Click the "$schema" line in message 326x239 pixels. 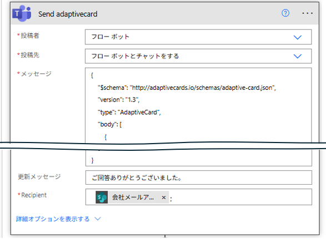187,88
